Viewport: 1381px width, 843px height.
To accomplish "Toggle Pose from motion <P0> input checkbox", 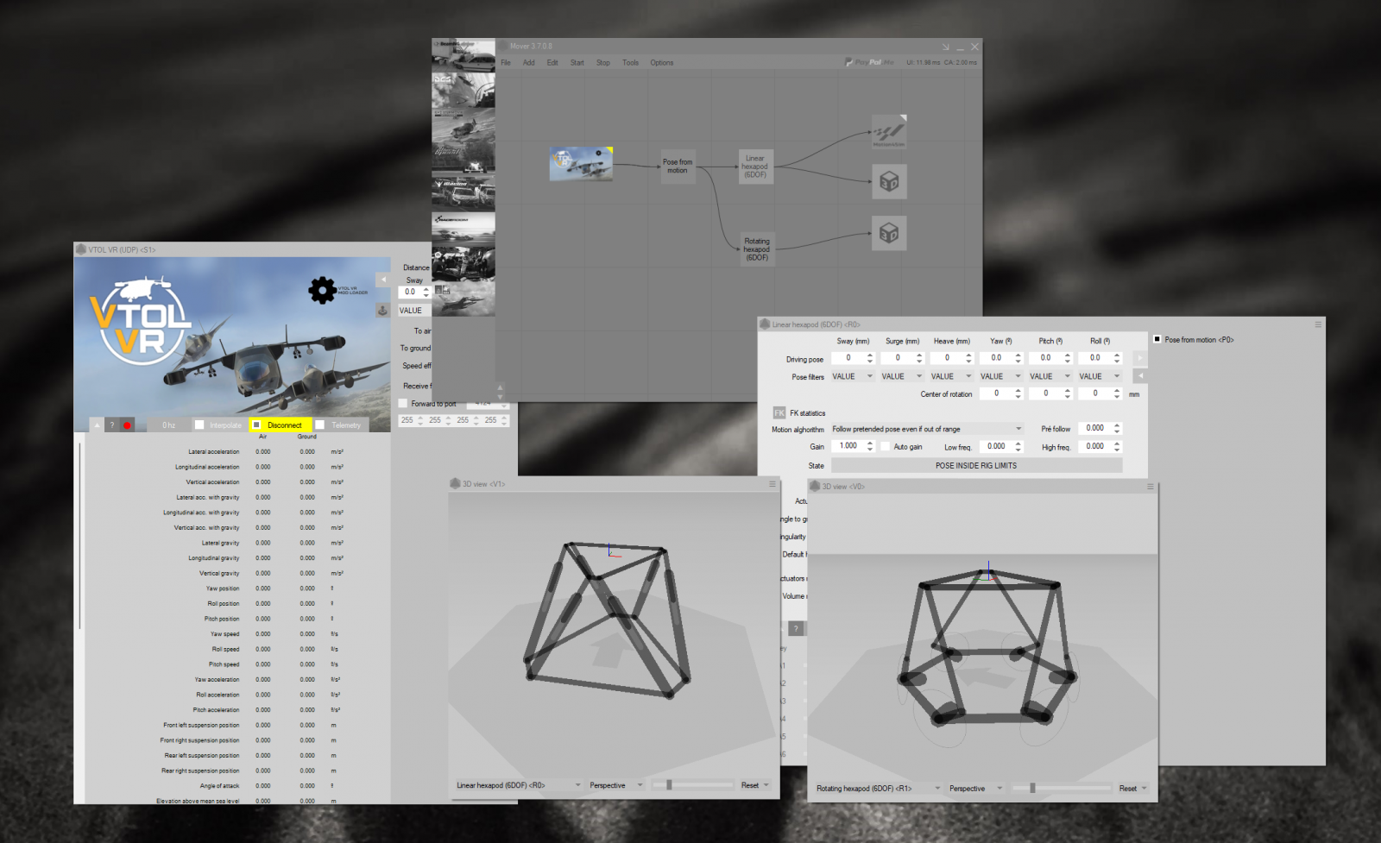I will 1157,339.
